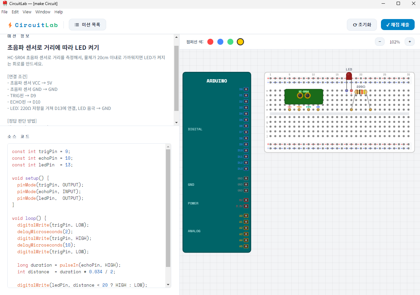Pick the green jumper wire color
This screenshot has width=420, height=295.
pos(230,42)
